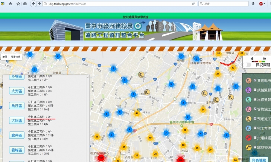Check the 搶修通報 checkbox
The image size is (271, 162).
255,99
